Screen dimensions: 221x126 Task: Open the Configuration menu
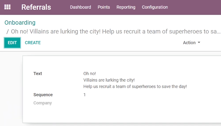[x=155, y=7]
